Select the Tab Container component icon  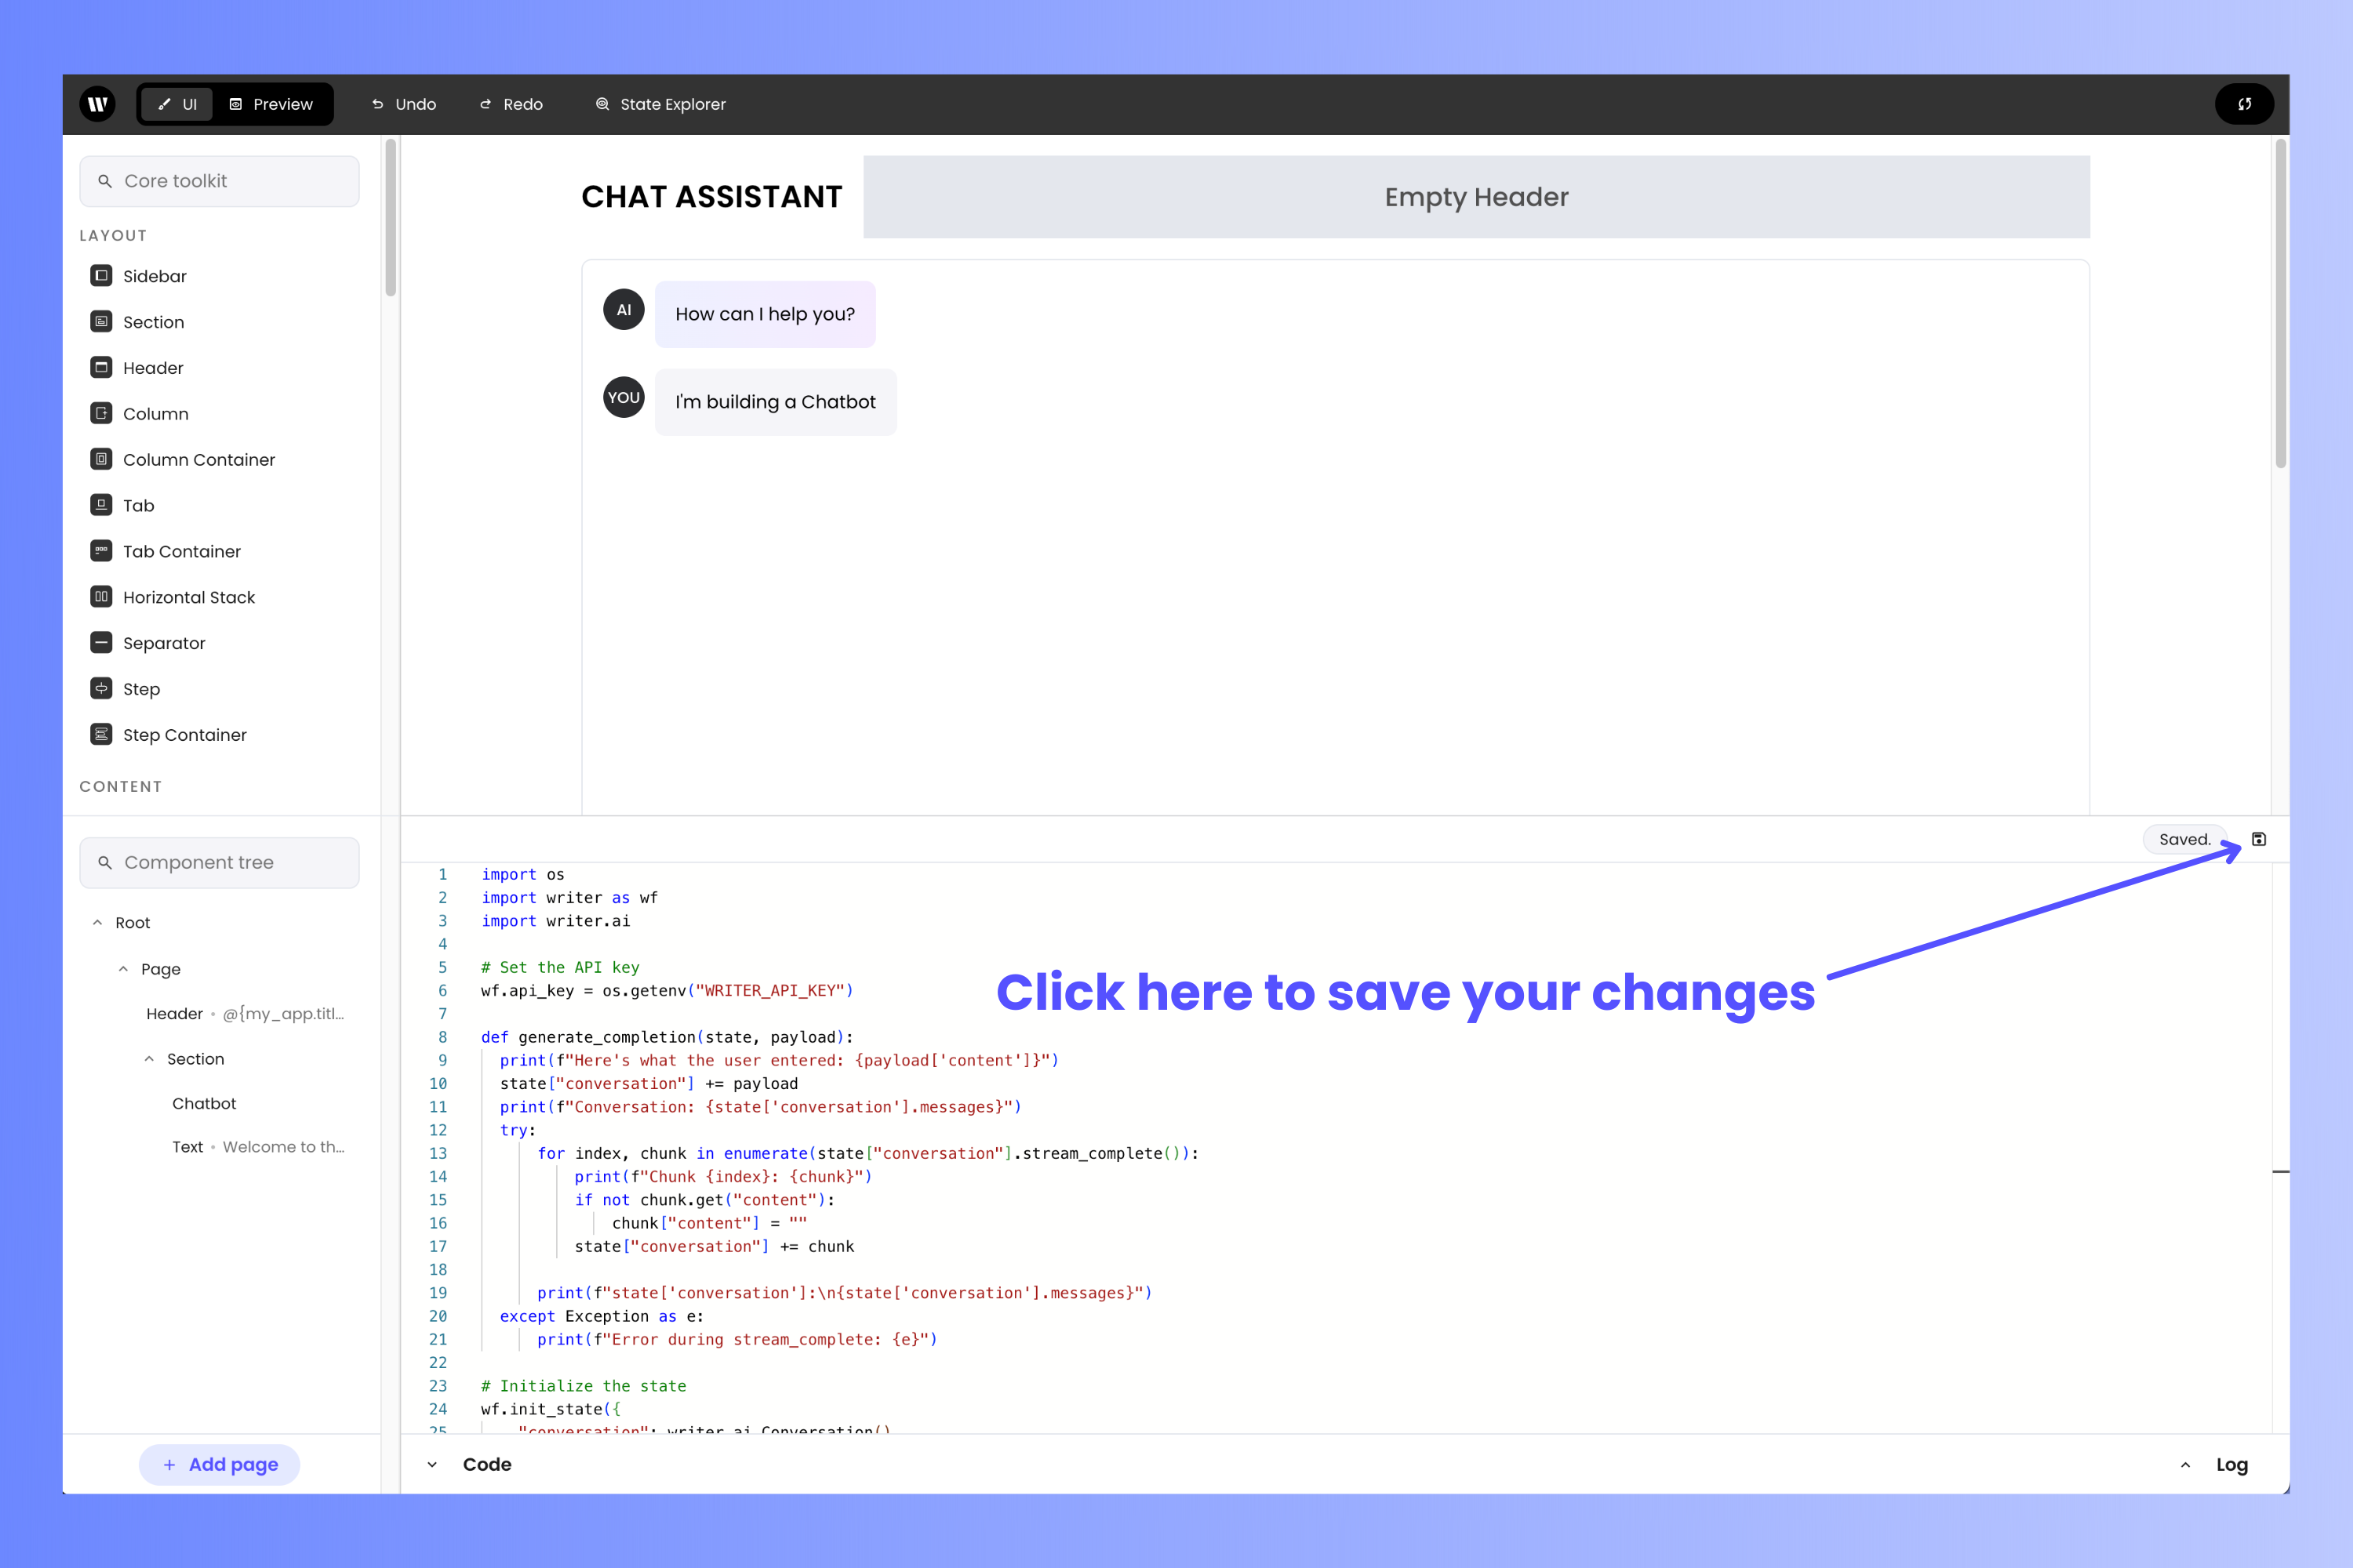point(101,551)
